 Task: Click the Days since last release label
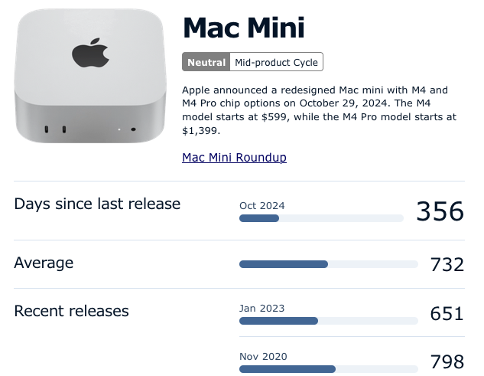97,204
